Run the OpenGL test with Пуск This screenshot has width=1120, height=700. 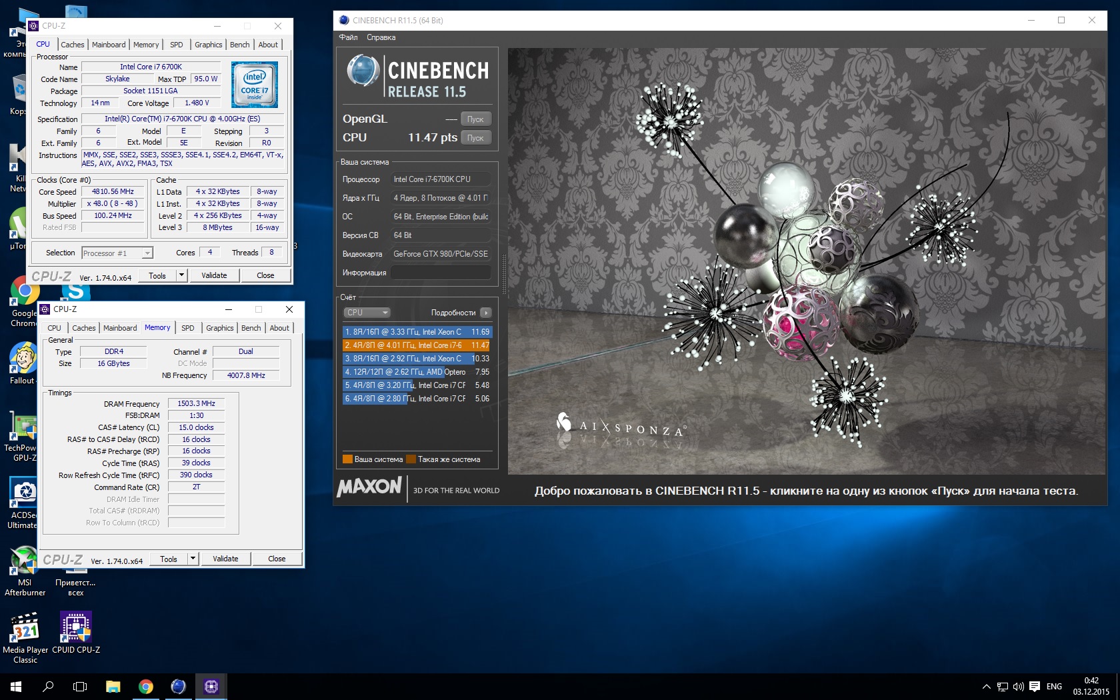(475, 119)
